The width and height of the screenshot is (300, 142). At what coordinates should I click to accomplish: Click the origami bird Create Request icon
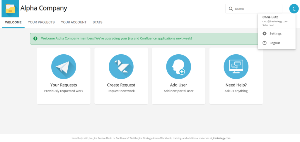(121, 67)
